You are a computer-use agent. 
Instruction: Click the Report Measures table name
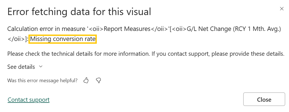(x=126, y=29)
